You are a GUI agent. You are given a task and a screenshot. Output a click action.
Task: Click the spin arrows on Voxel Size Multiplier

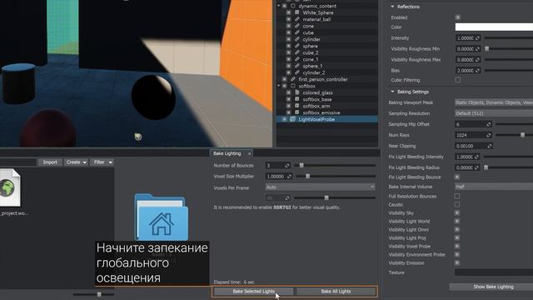[x=289, y=177]
